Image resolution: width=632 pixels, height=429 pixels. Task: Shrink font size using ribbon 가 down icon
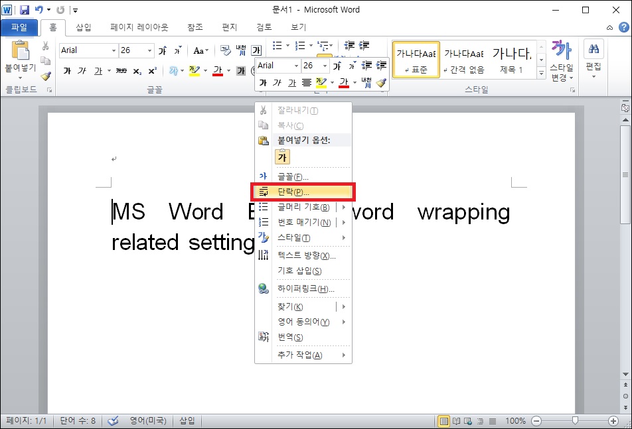[x=178, y=50]
